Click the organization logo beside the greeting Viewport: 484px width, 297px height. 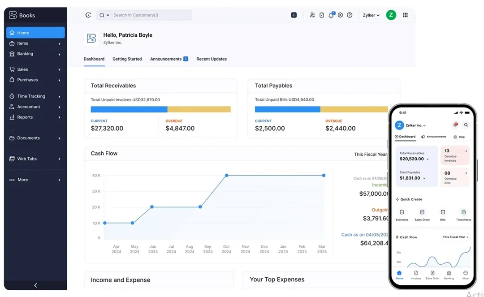click(91, 38)
